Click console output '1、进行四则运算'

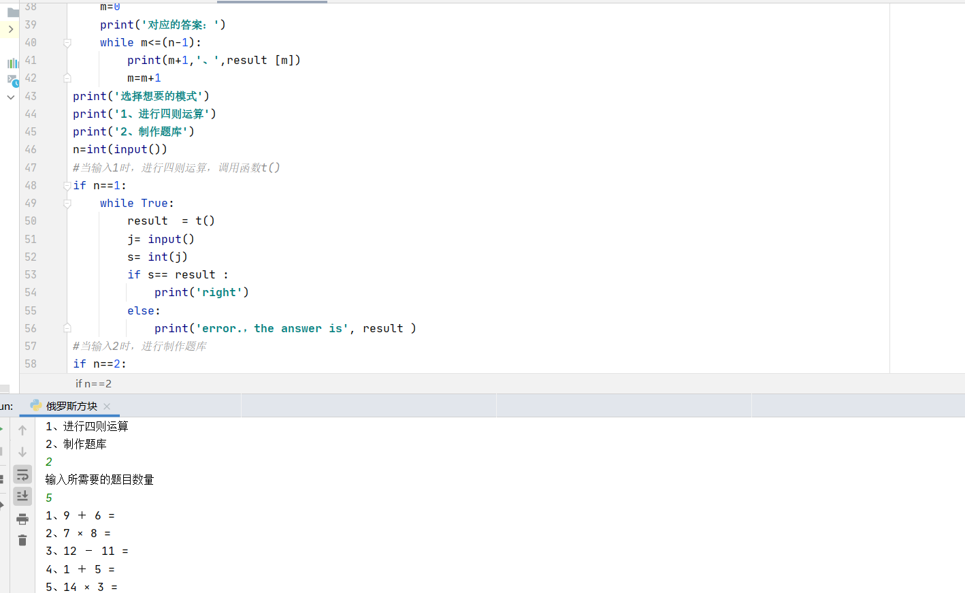tap(86, 427)
